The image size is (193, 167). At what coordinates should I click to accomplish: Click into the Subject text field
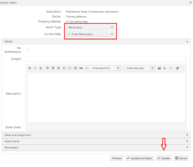tap(106, 59)
